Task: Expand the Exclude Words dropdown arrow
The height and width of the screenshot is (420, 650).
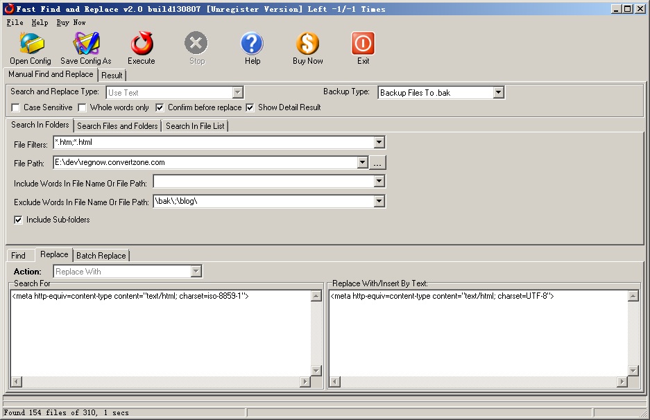Action: coord(379,202)
